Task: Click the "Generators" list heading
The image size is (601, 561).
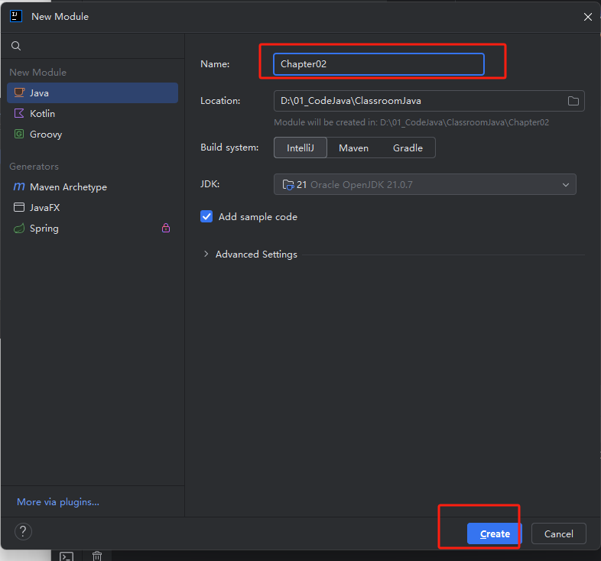Action: [x=34, y=167]
